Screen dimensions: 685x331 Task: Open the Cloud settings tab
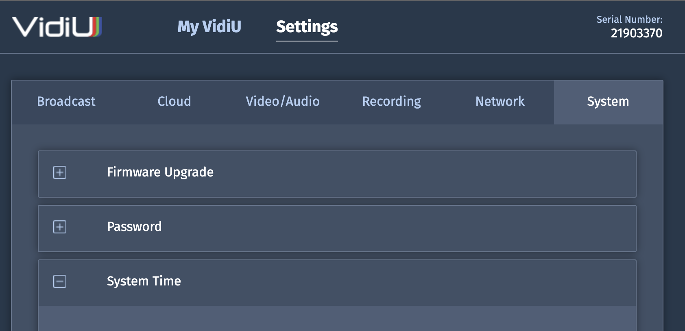point(174,102)
